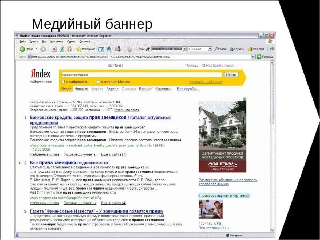
Task: Click the green Refresh page icon
Action: [62, 49]
